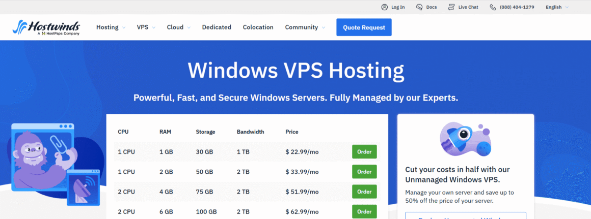The height and width of the screenshot is (219, 591).
Task: Expand the Community chevron arrow
Action: tap(324, 27)
